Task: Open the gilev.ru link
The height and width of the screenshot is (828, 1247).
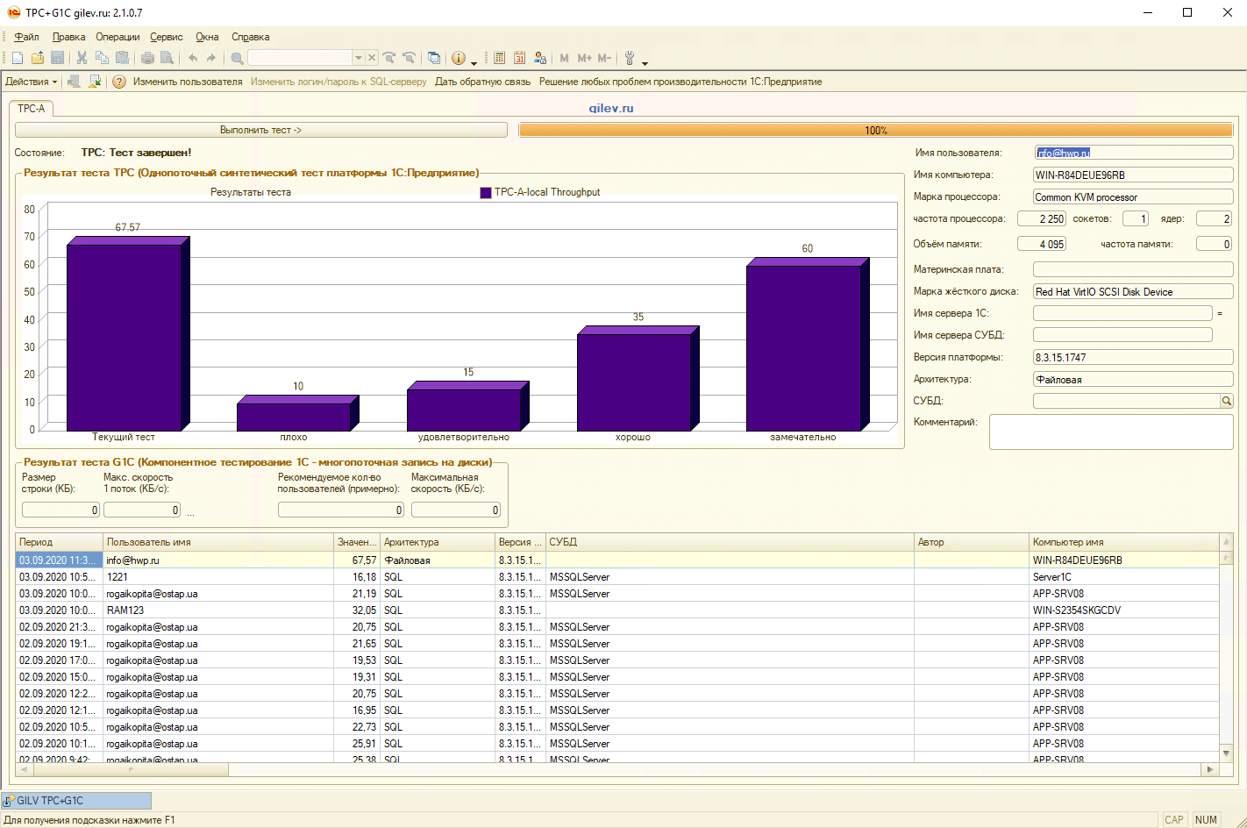Action: tap(610, 109)
